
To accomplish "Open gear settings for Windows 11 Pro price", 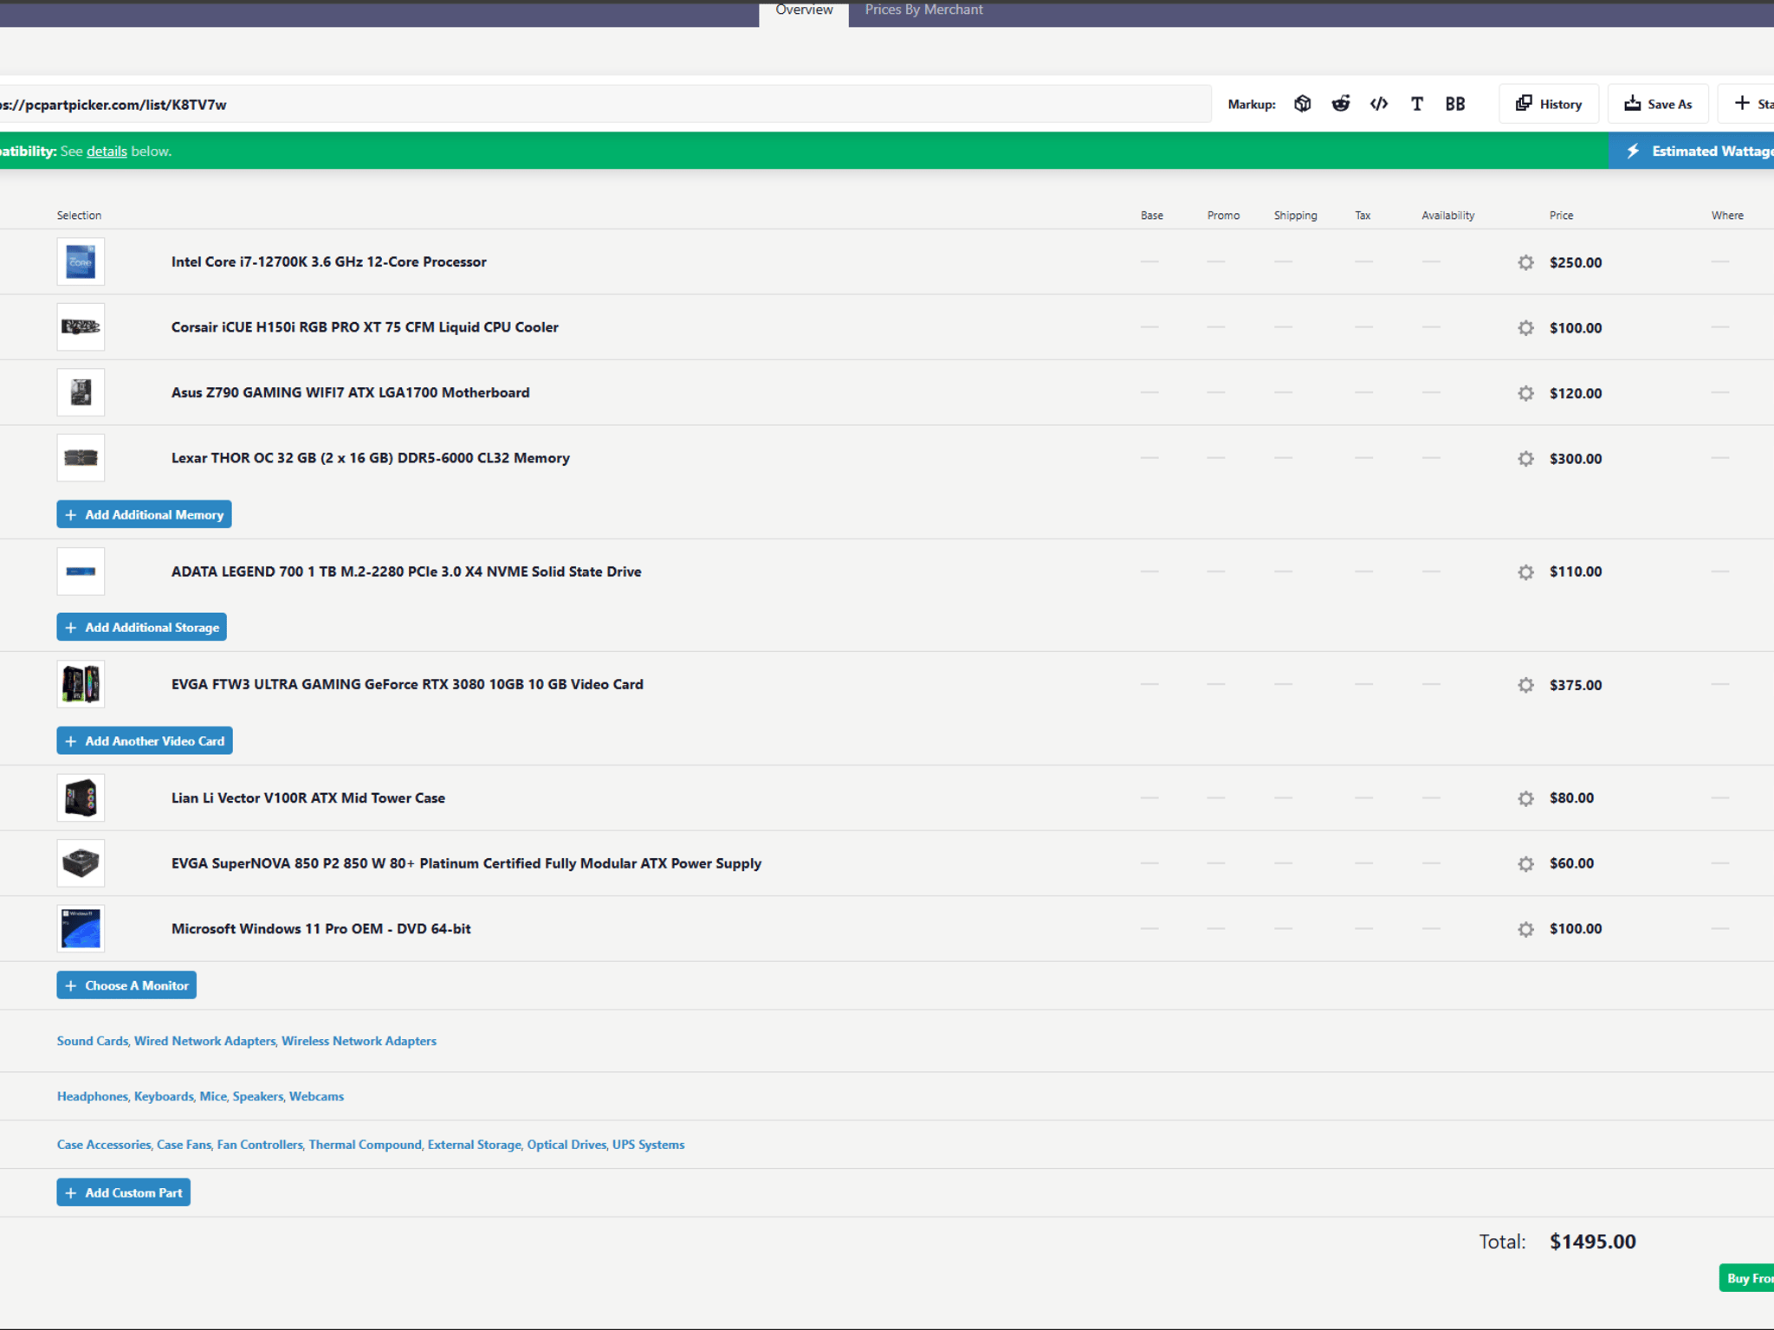I will [1525, 929].
